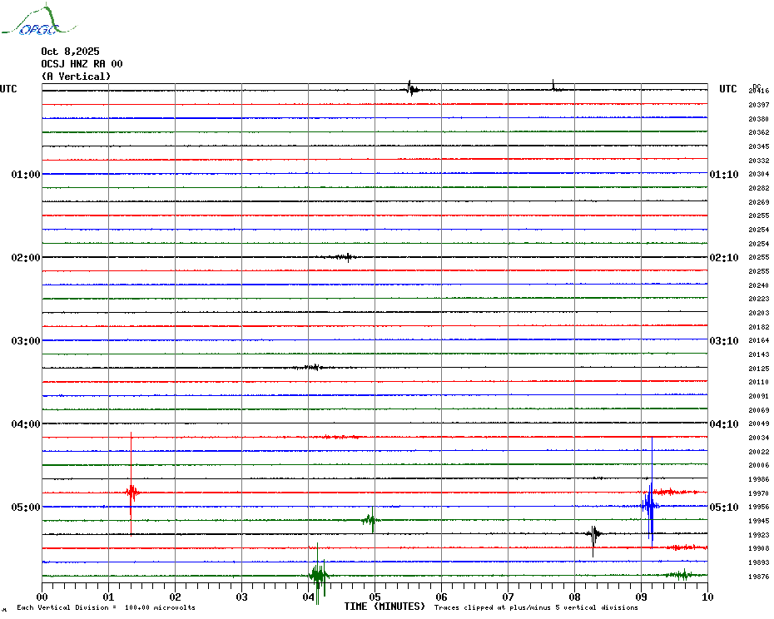
Task: Click the green event just before minute 5
Action: tap(371, 520)
